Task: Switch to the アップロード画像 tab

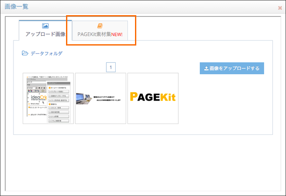Action: [x=45, y=30]
